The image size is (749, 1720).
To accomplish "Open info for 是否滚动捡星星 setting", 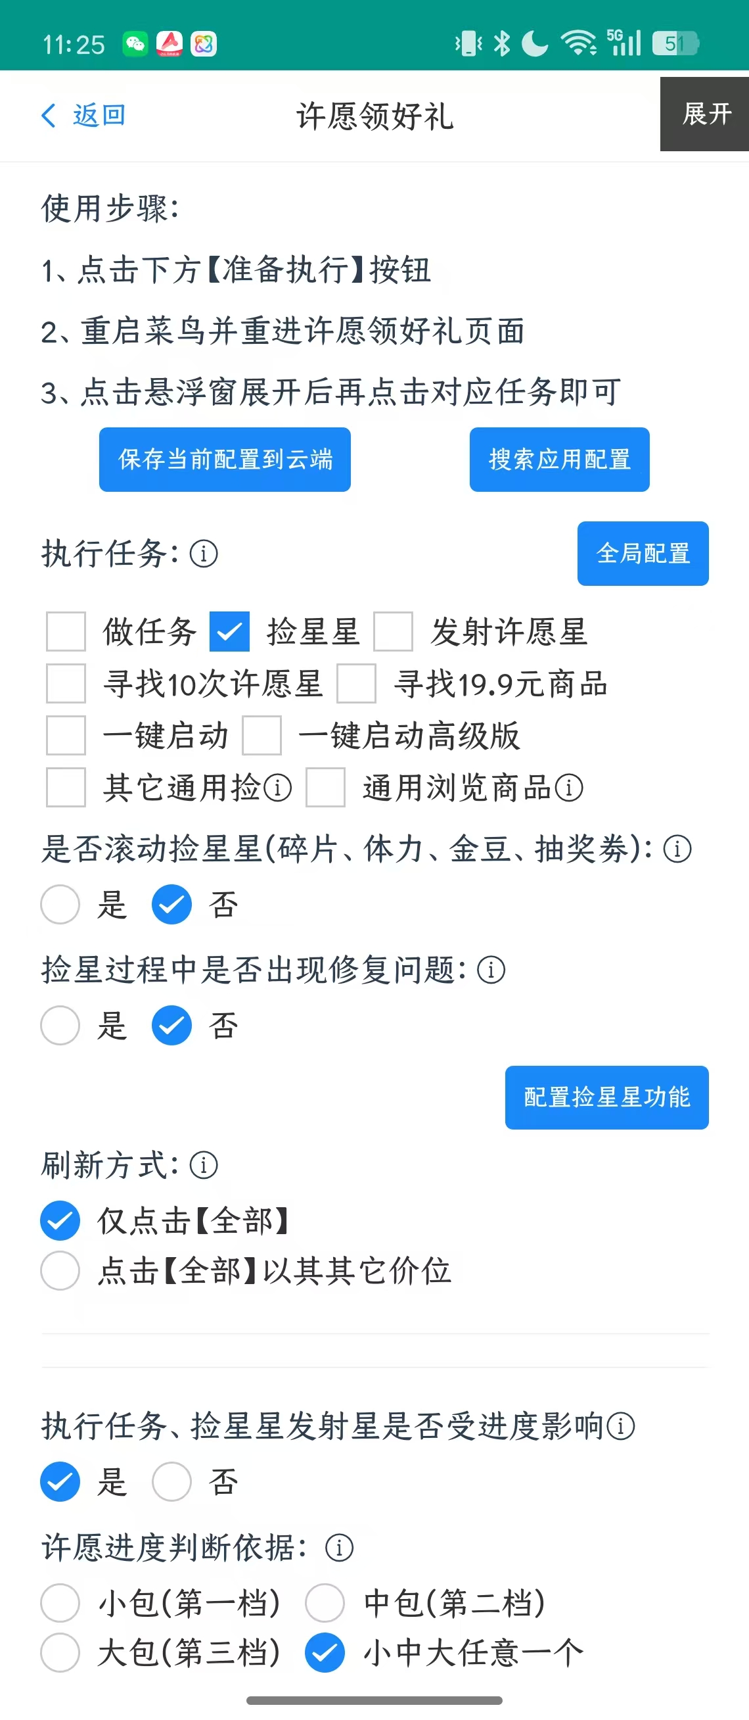I will tap(677, 849).
